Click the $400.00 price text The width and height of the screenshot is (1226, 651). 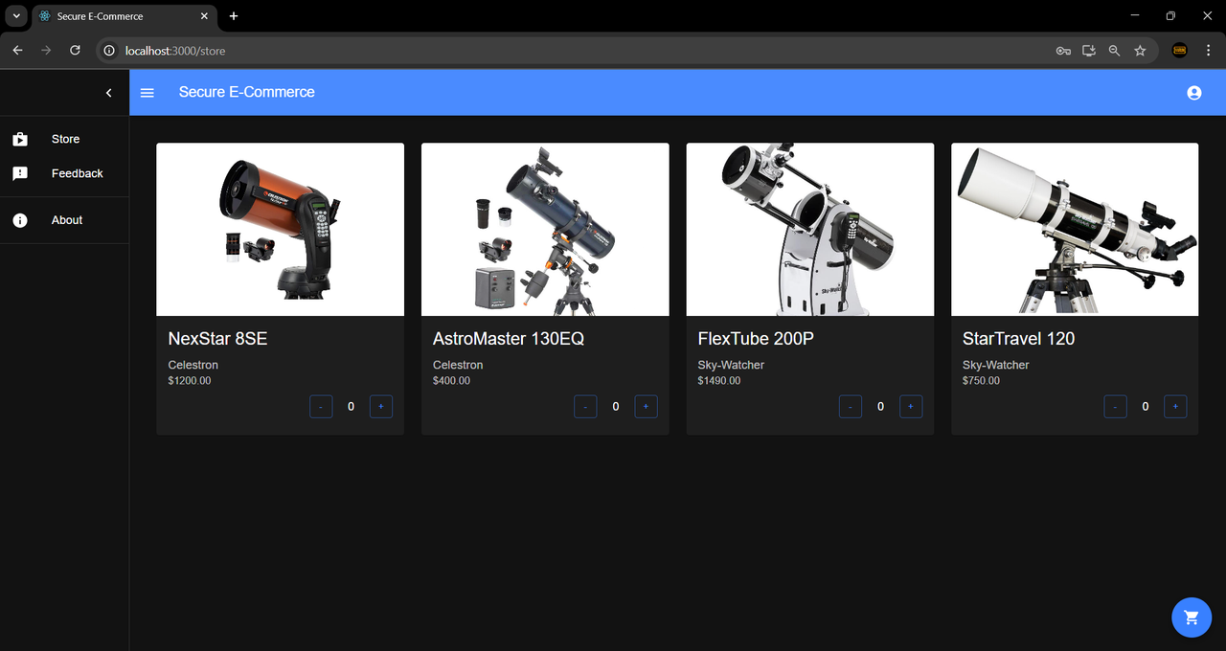coord(451,381)
